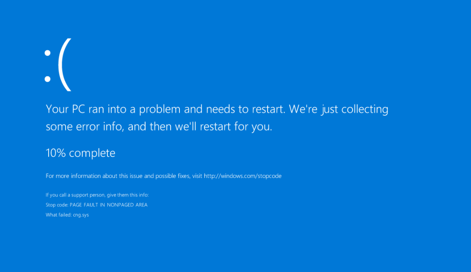471x272 pixels.
Task: Open the windows.com/stopcode URL
Action: point(242,176)
